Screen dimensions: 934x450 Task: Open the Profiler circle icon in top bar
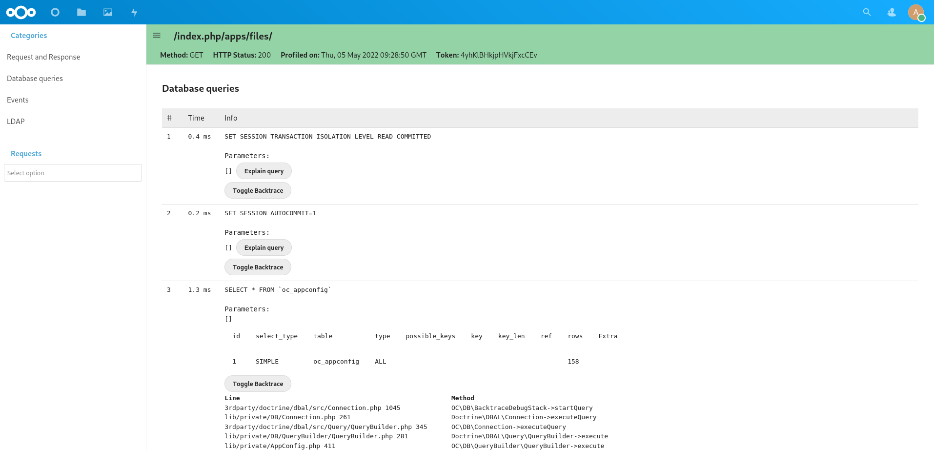click(x=55, y=12)
